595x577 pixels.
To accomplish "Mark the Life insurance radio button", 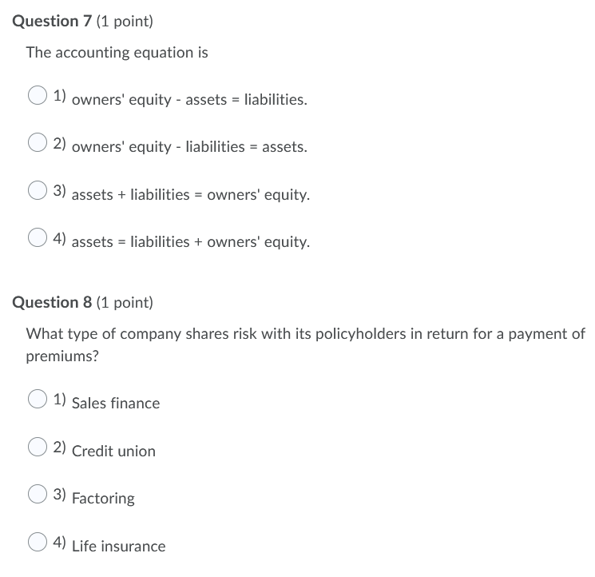I will click(38, 541).
